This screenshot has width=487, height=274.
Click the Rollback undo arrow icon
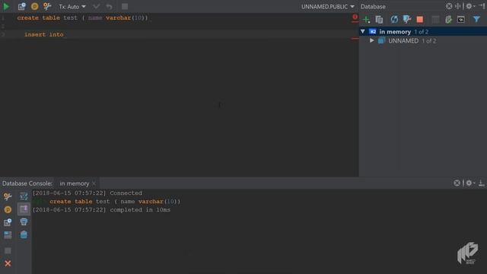pyautogui.click(x=109, y=7)
